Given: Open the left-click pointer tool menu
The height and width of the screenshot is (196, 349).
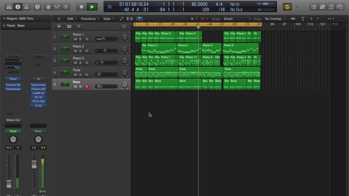Looking at the screenshot, I should (194, 19).
